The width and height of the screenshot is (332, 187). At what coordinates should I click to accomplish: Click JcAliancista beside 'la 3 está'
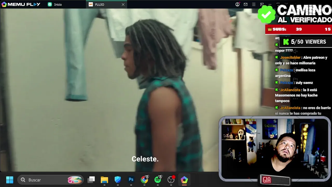290,90
